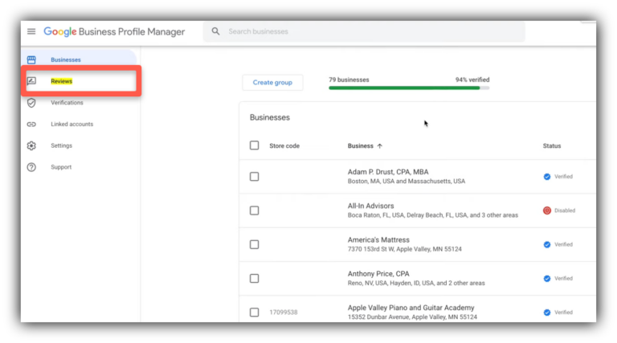Click the Support question mark icon

pos(31,167)
